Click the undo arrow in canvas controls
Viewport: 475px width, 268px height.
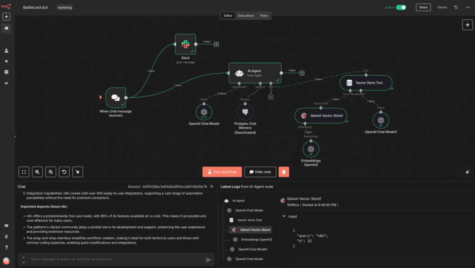pos(64,172)
